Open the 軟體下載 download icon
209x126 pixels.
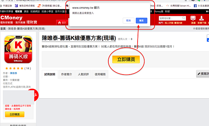[202, 20]
